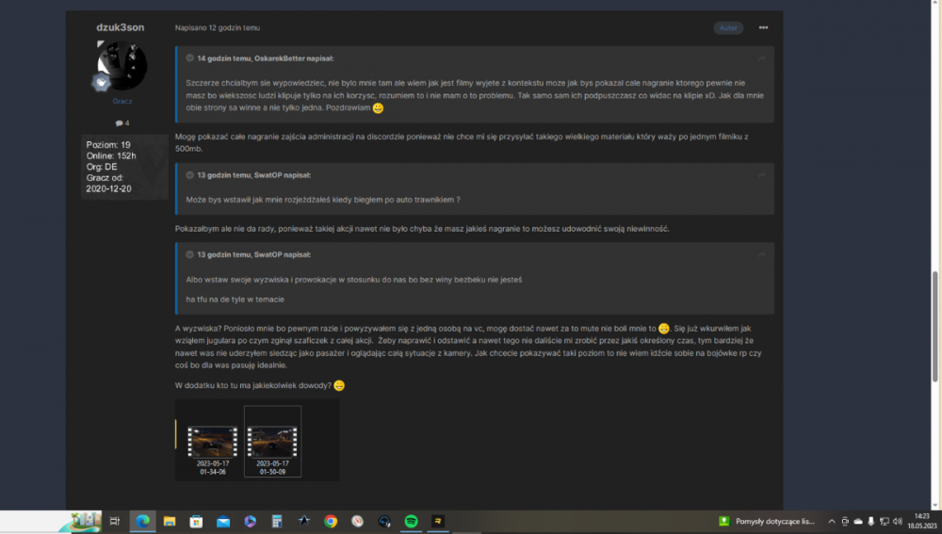Click the 'Napisano 12 godzin temu' timestamp
Image resolution: width=942 pixels, height=534 pixels.
coord(218,27)
